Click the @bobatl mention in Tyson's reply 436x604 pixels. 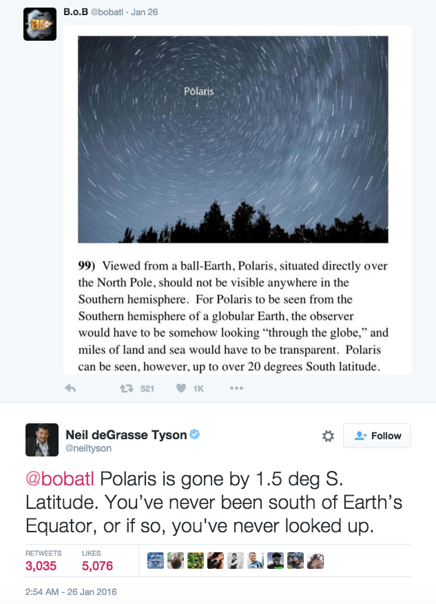[x=61, y=479]
